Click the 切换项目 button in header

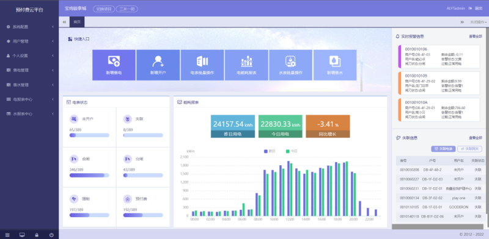click(x=104, y=9)
